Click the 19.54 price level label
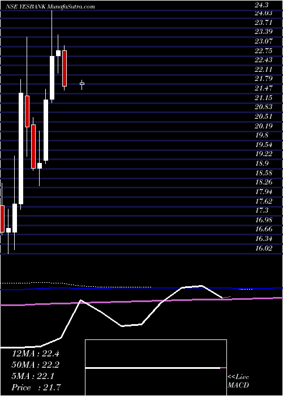This screenshot has height=396, width=283. (264, 145)
